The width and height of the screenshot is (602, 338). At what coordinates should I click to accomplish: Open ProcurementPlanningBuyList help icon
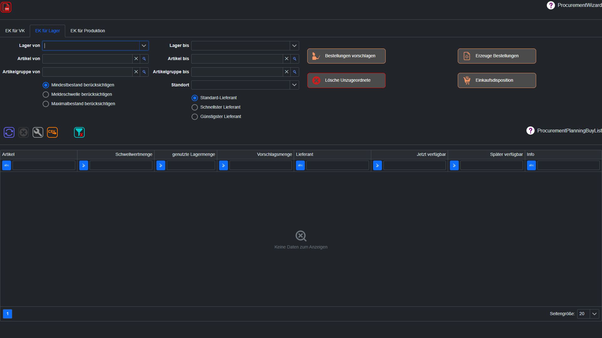(530, 131)
